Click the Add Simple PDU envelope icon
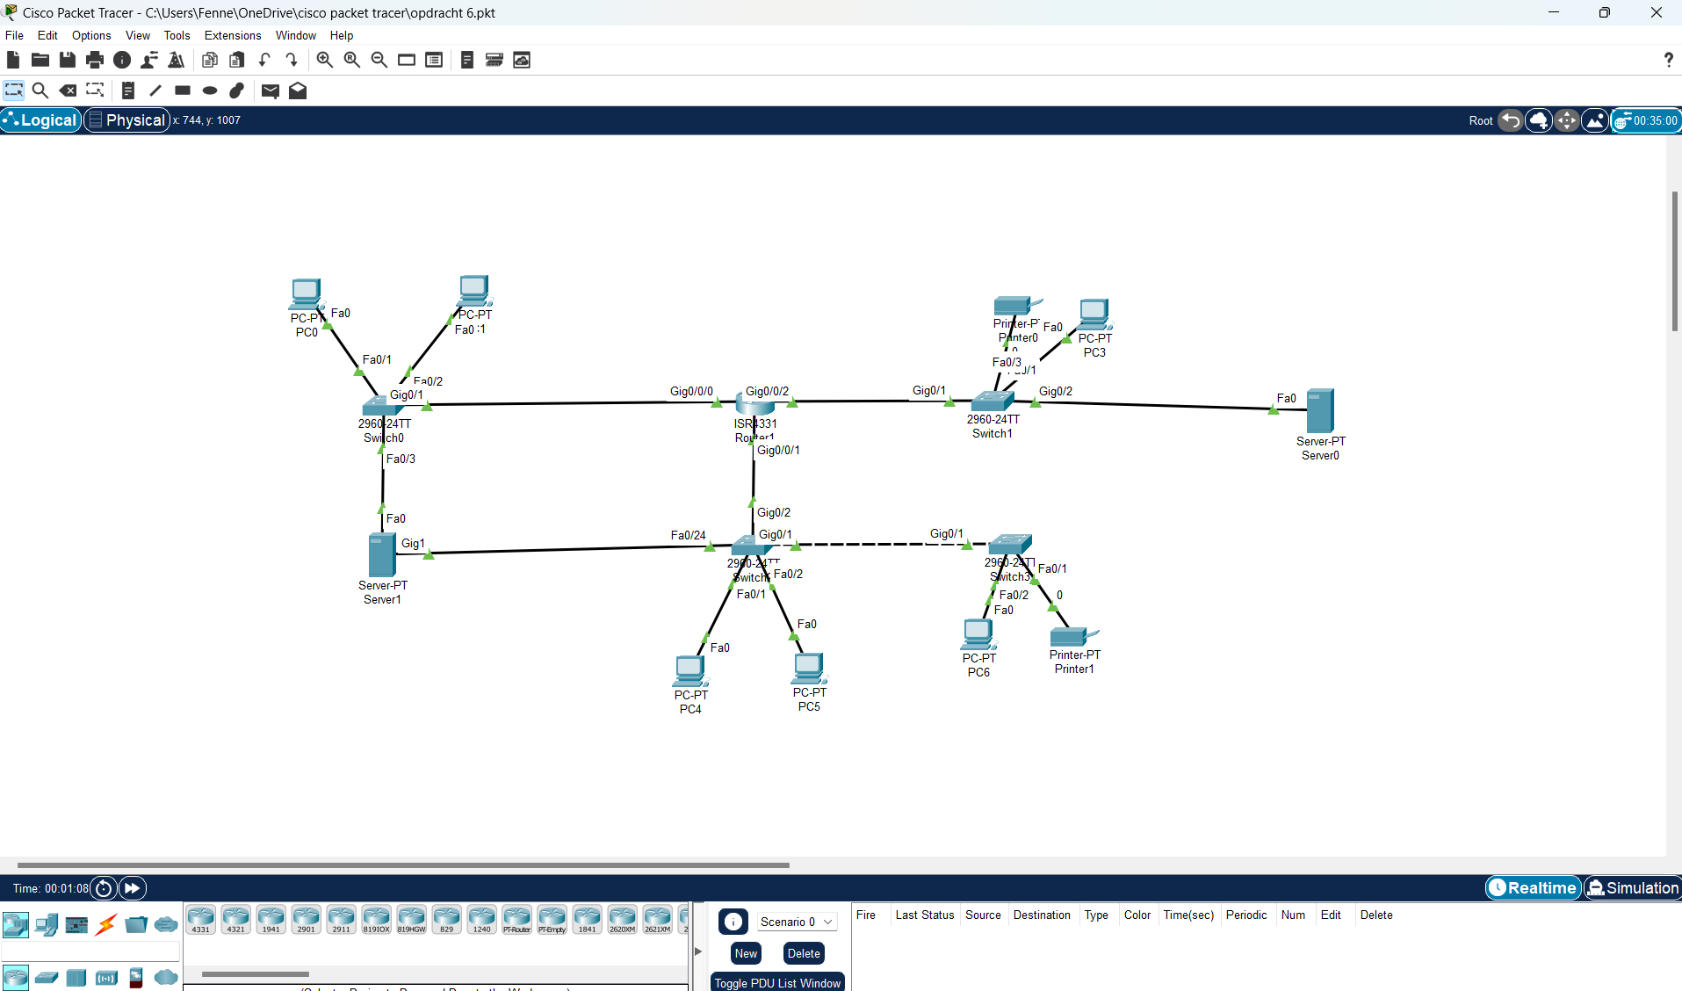Image resolution: width=1682 pixels, height=991 pixels. [270, 90]
